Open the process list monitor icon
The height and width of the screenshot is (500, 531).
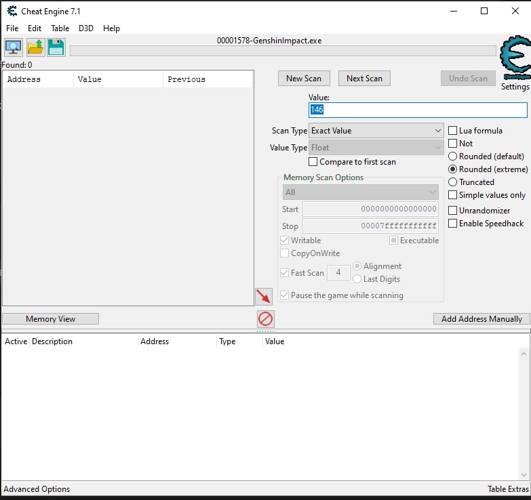point(13,47)
